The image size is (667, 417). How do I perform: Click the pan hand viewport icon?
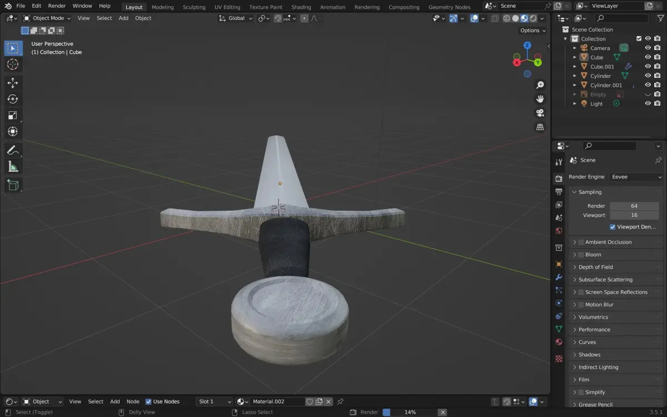[x=540, y=99]
